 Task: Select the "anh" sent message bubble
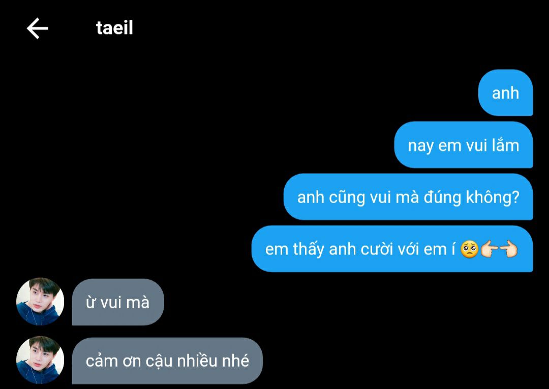click(505, 93)
